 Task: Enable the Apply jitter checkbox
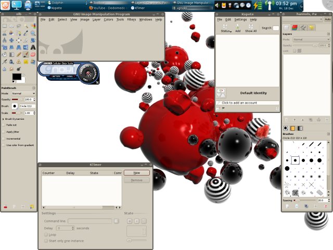point(4,132)
